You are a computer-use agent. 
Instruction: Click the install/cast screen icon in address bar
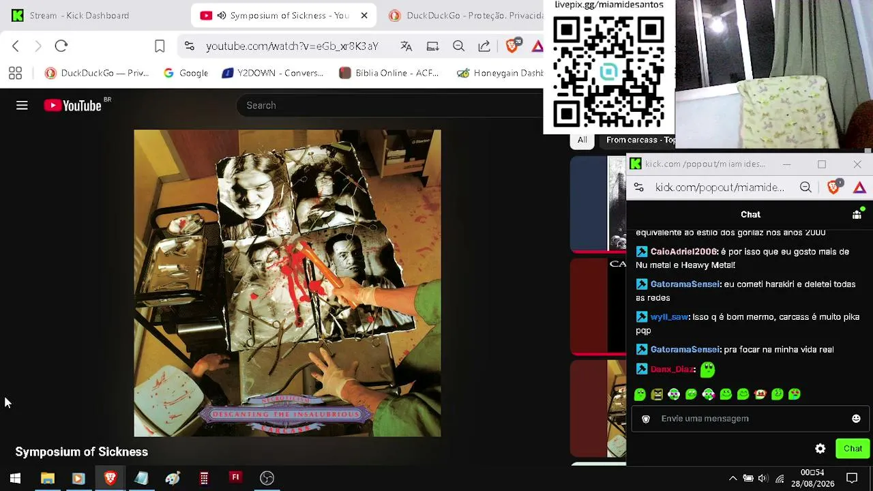click(432, 46)
